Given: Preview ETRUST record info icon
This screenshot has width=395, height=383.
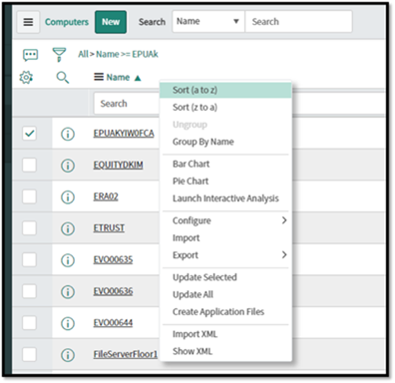Looking at the screenshot, I should (x=68, y=228).
